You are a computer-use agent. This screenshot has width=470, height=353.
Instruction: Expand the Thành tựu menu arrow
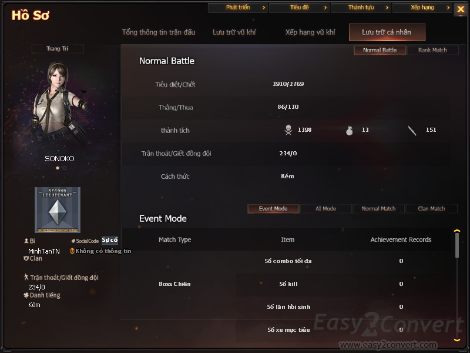[387, 8]
